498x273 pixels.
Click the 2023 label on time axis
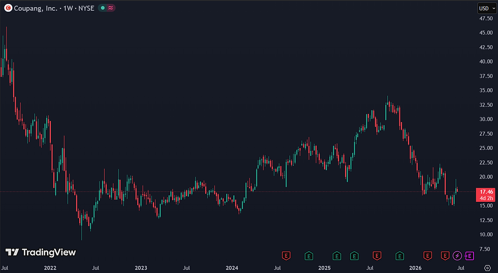(141, 268)
